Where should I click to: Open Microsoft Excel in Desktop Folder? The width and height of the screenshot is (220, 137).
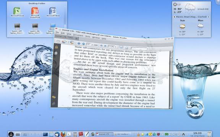pyautogui.click(x=17, y=12)
